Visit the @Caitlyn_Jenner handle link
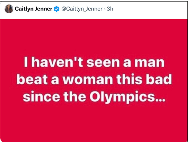 coord(82,9)
